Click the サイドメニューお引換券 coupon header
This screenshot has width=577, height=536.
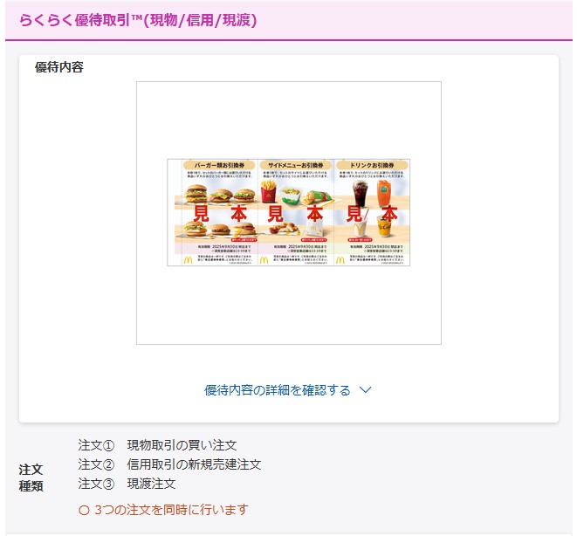click(296, 165)
